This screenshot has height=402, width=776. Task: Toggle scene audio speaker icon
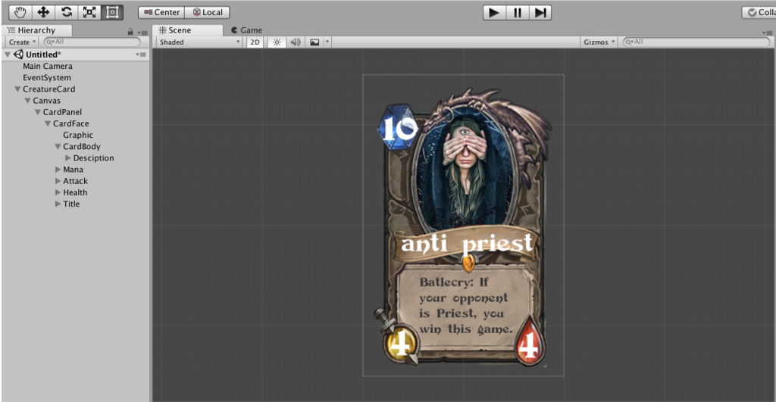296,42
